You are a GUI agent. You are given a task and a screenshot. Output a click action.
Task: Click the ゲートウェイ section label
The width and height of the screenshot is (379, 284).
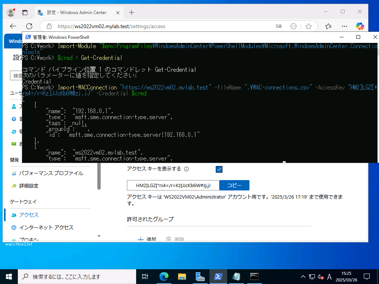pos(23,202)
